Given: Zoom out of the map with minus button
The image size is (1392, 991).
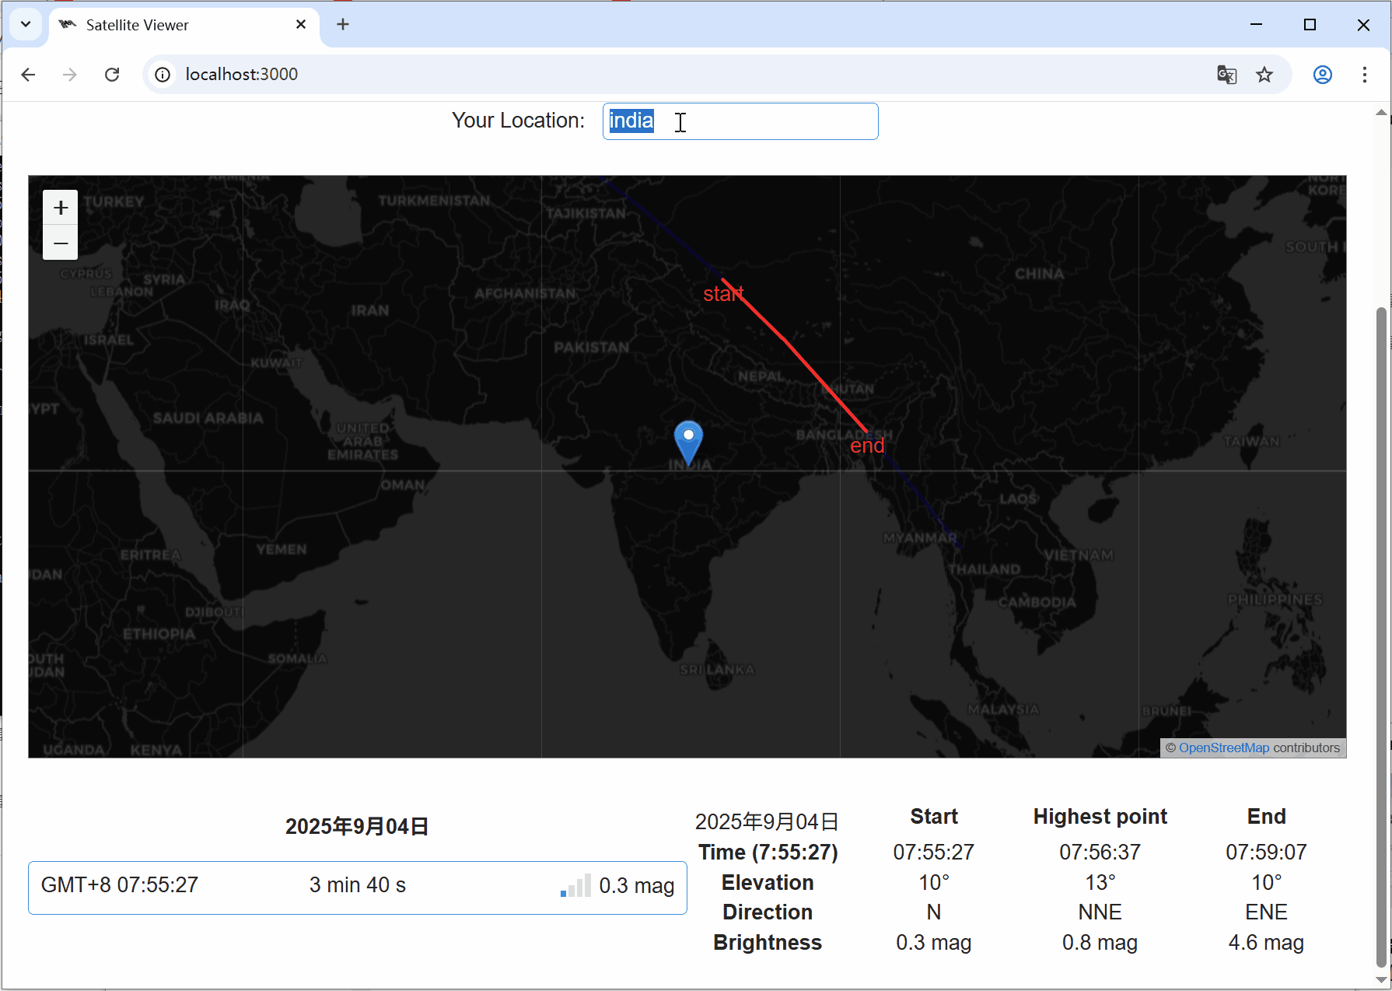Looking at the screenshot, I should click(61, 243).
